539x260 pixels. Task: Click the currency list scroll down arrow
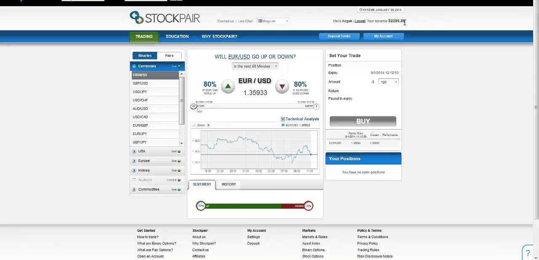pyautogui.click(x=182, y=143)
